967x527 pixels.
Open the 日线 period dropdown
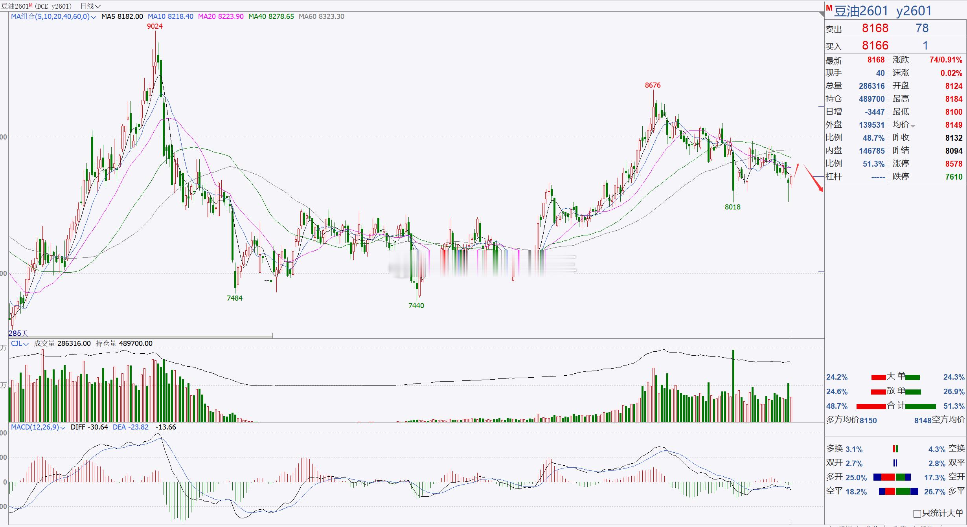[90, 6]
